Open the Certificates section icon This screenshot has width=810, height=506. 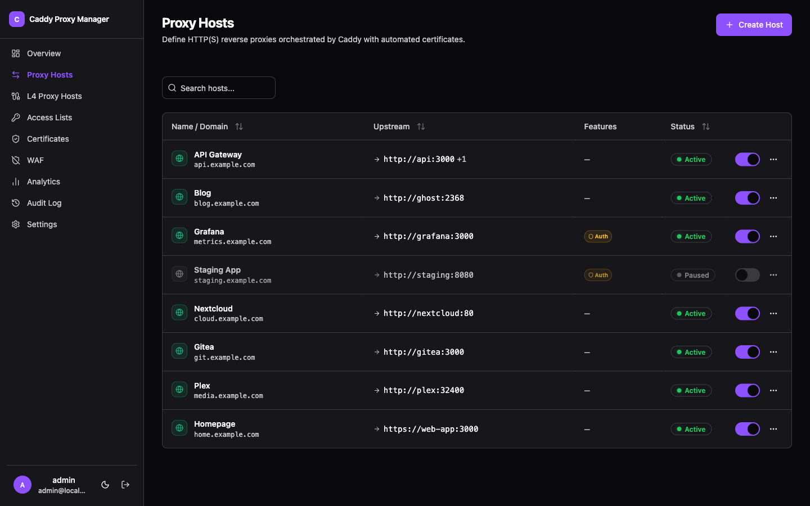click(16, 139)
